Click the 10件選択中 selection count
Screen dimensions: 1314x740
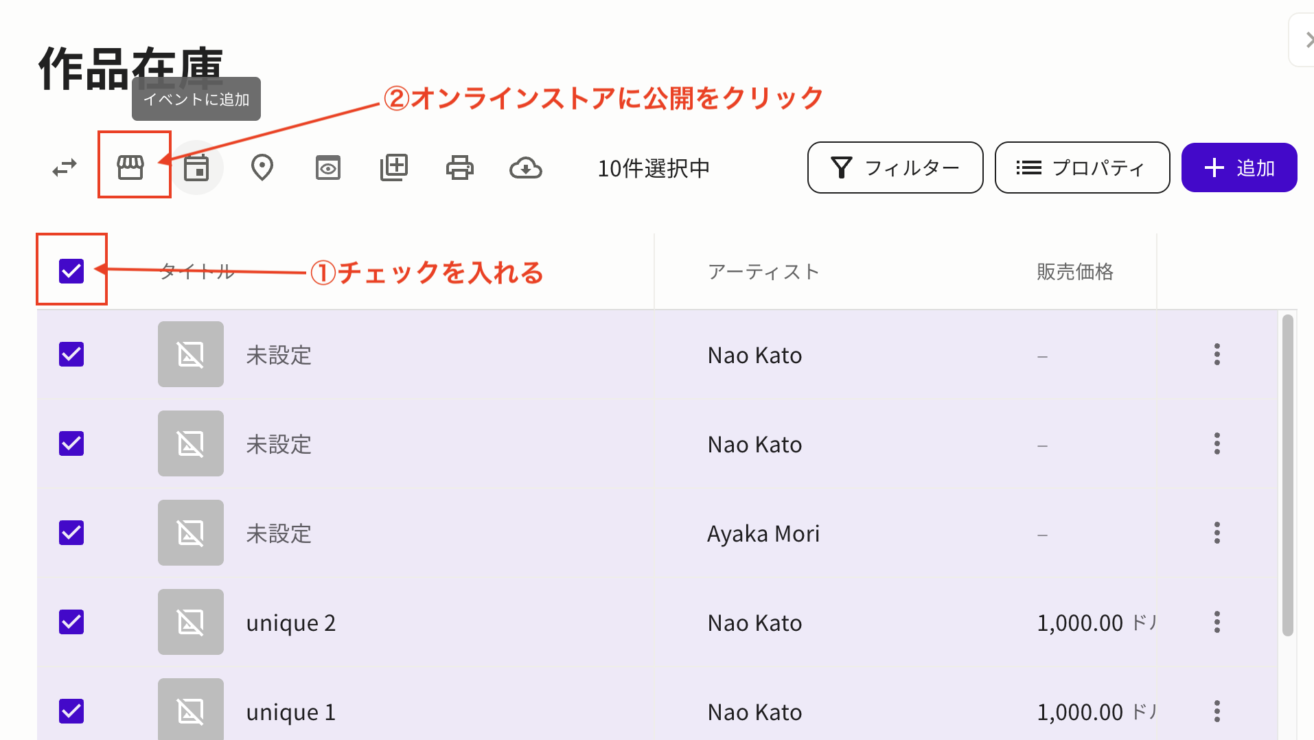(x=654, y=168)
